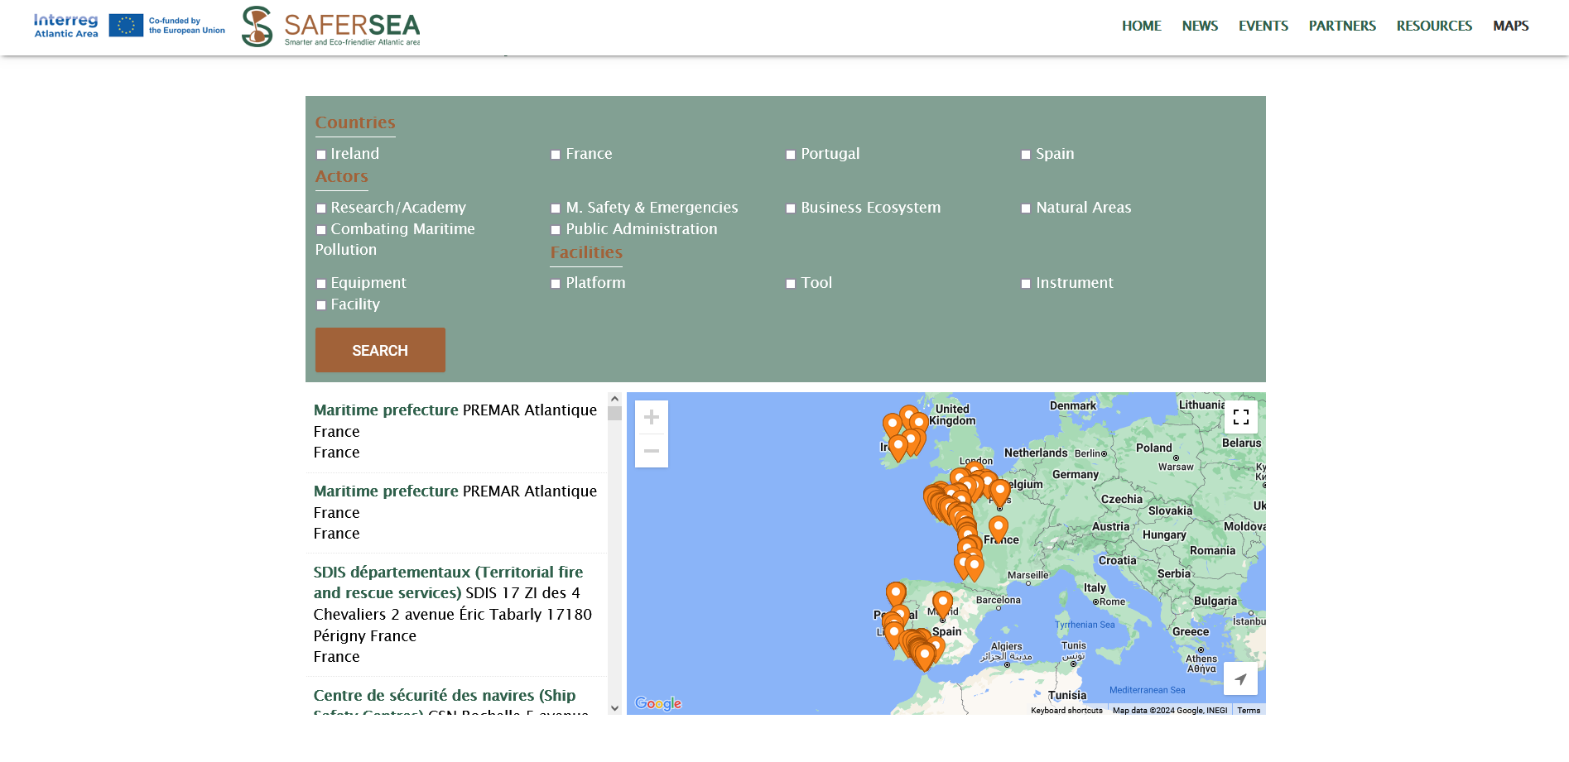The width and height of the screenshot is (1569, 762).
Task: Click the map location arrow button
Action: click(x=1240, y=678)
